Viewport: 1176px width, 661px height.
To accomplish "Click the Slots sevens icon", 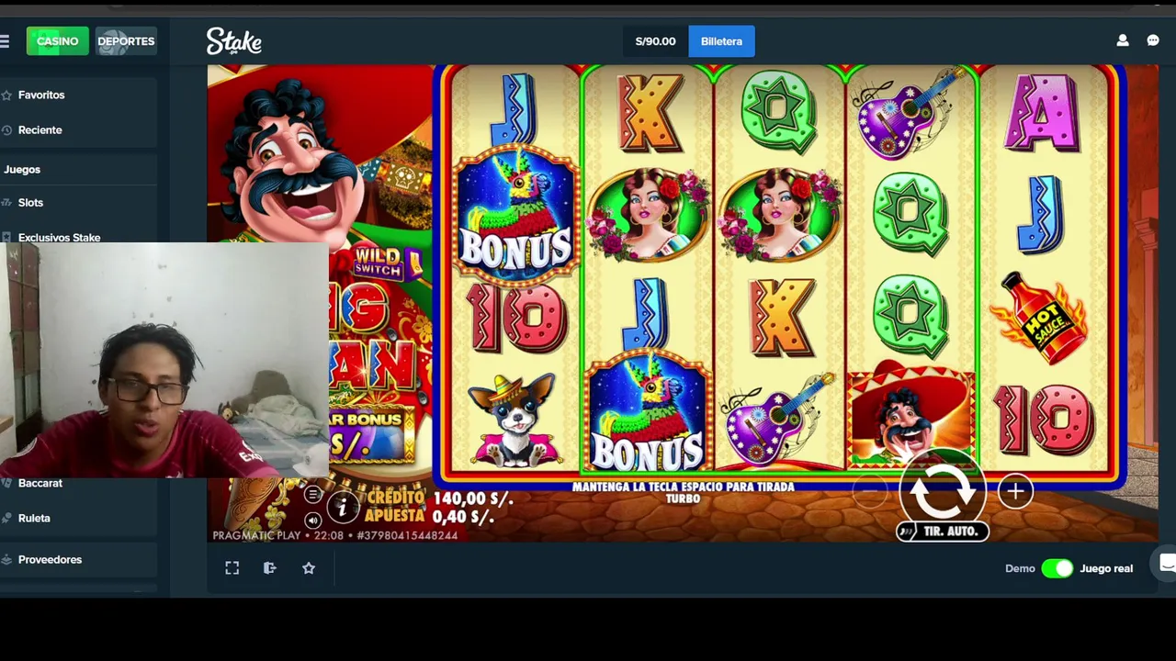I will 6,202.
